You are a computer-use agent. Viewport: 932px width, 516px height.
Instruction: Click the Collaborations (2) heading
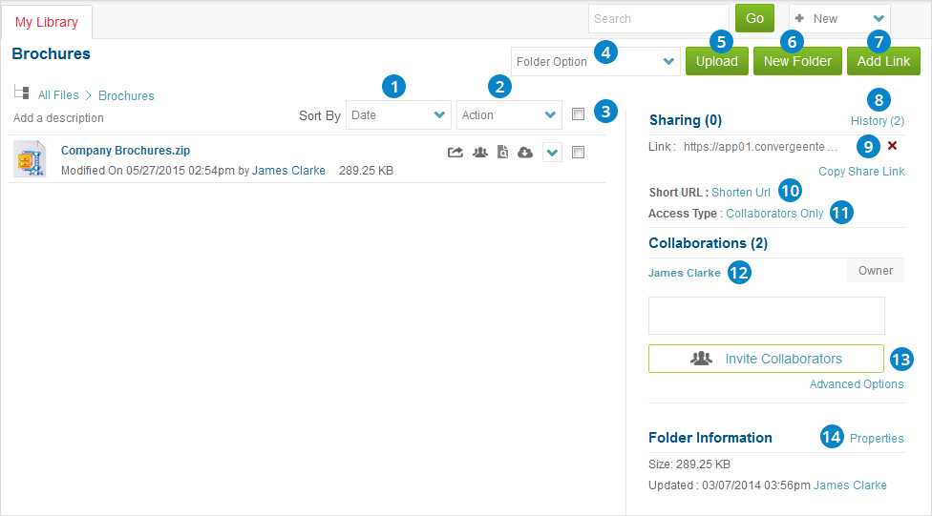click(708, 243)
